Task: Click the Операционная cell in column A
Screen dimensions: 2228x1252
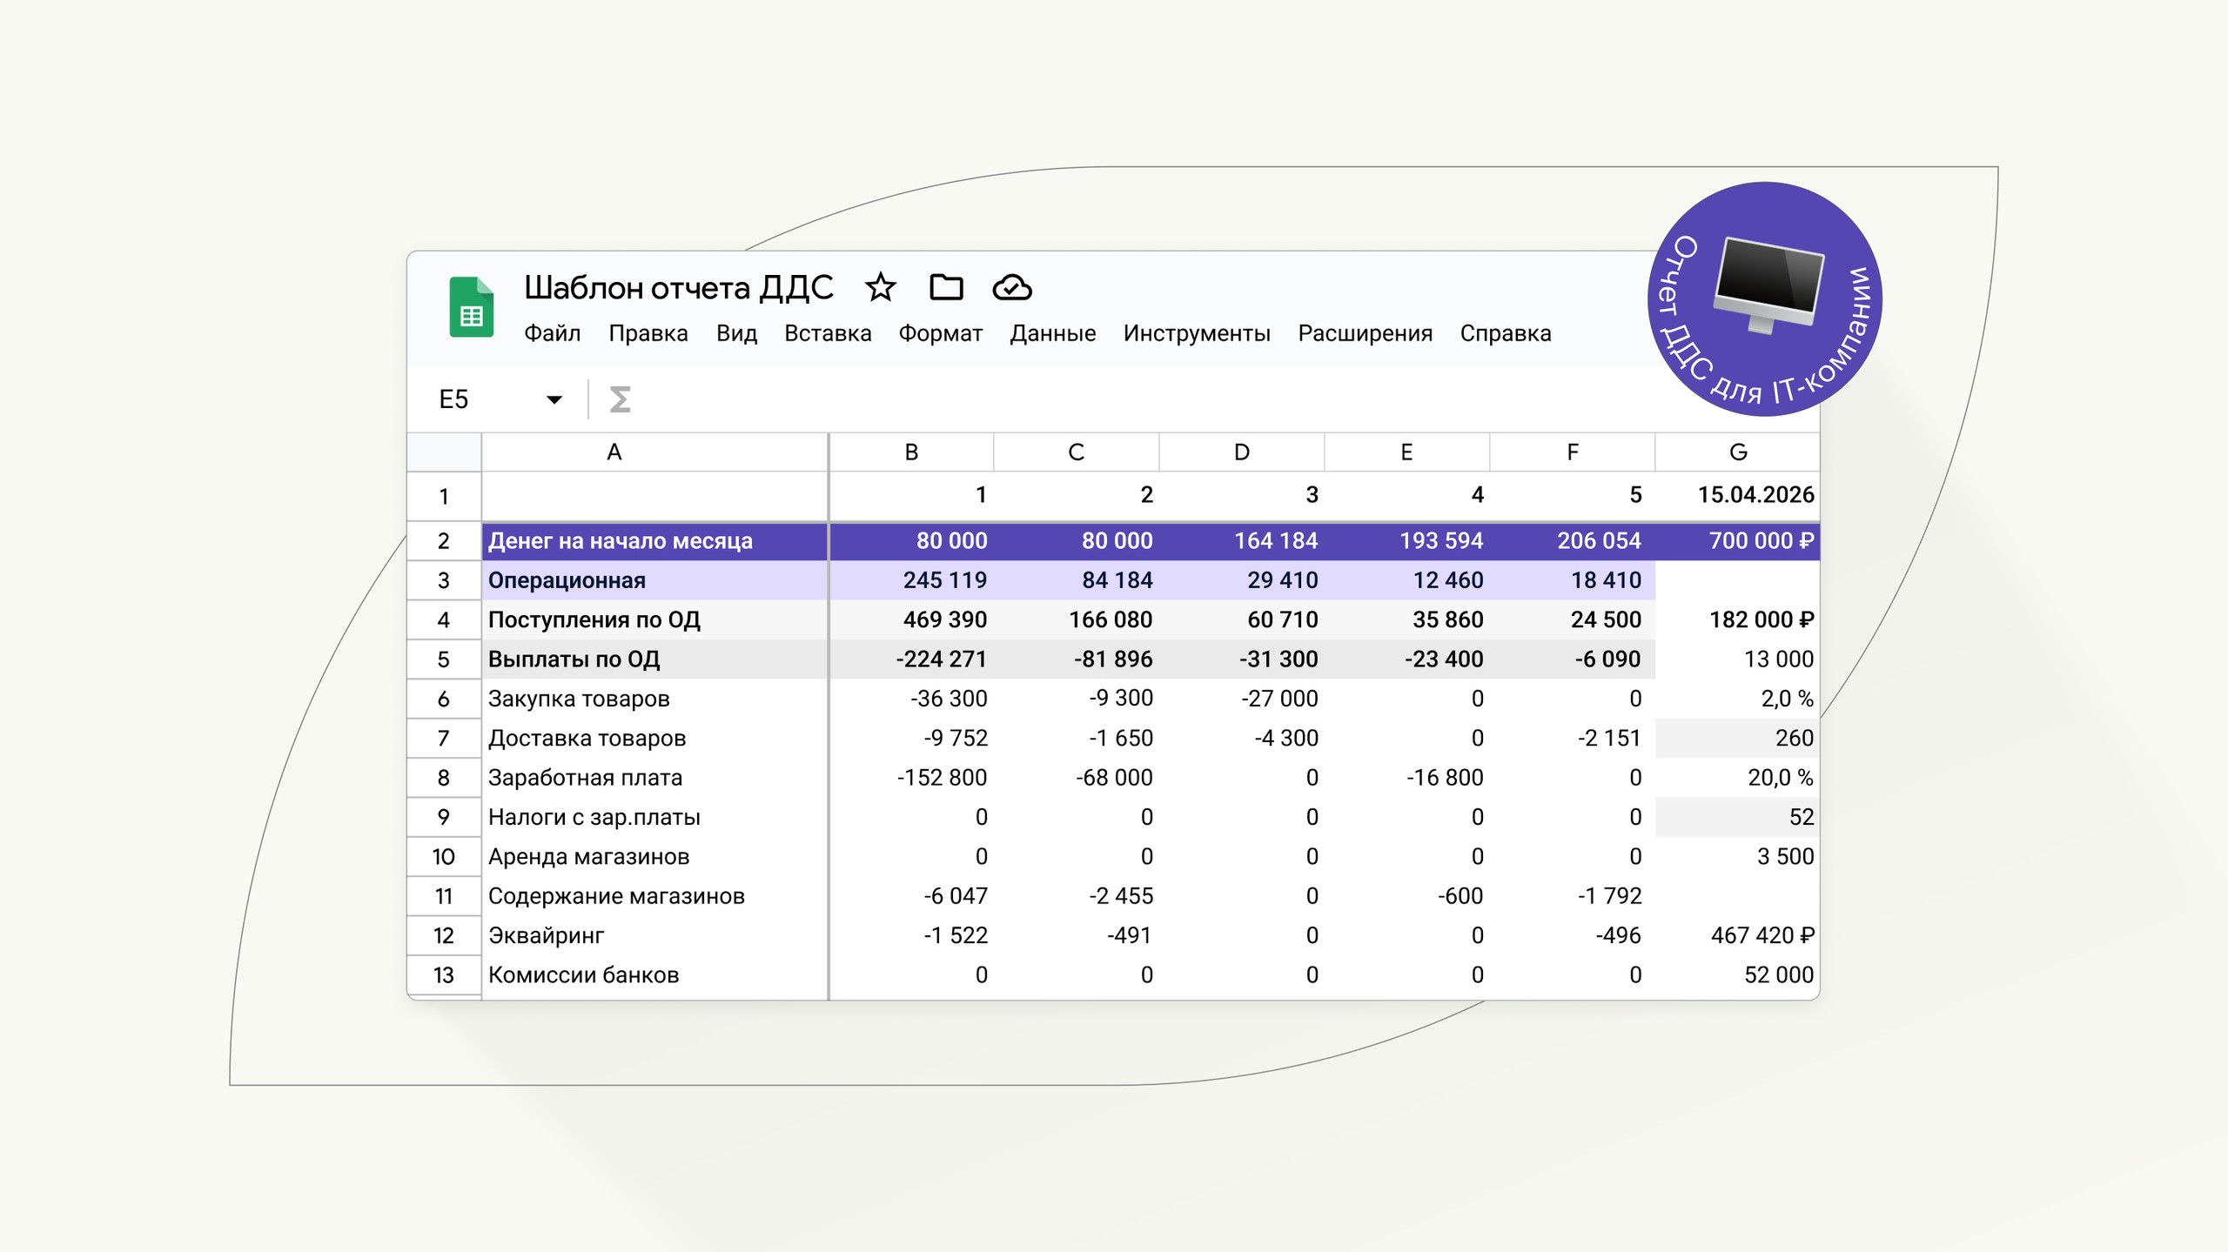Action: (654, 580)
